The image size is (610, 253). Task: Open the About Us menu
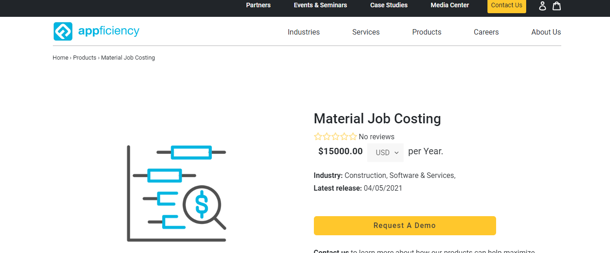point(546,32)
